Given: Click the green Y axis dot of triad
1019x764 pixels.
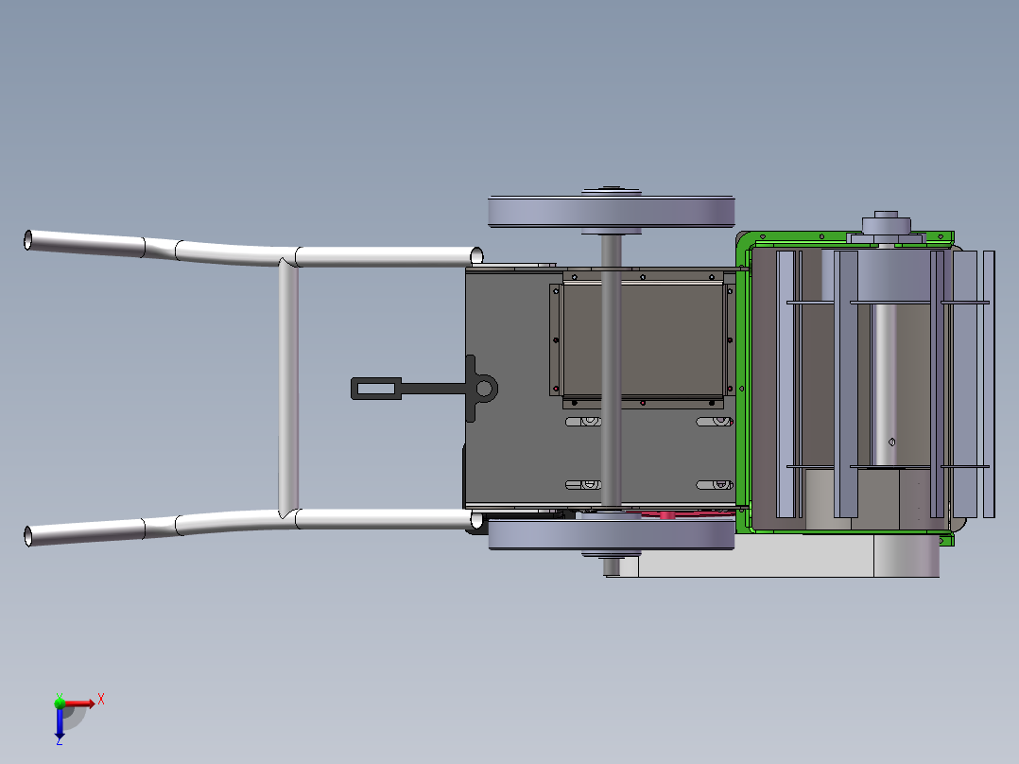Looking at the screenshot, I should pos(60,702).
